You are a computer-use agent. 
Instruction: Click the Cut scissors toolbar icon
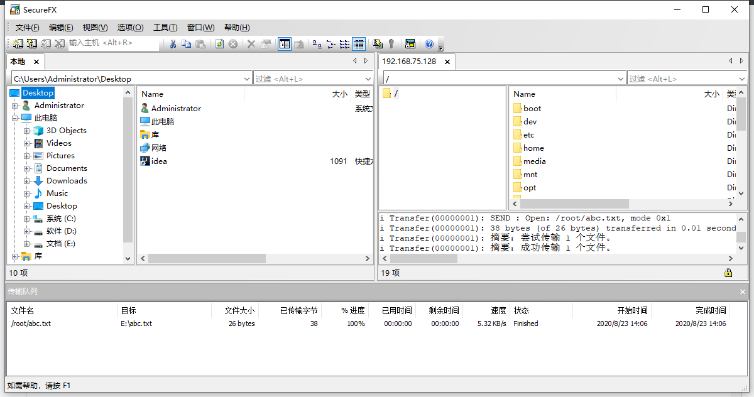[x=173, y=44]
